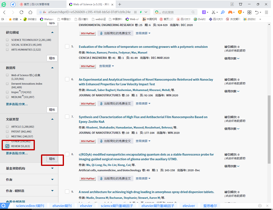
Task: Click the browser forward arrow
Action: tap(13, 12)
